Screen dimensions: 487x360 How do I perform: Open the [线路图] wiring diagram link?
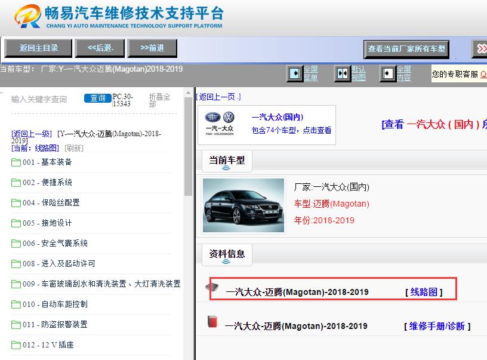pyautogui.click(x=424, y=292)
